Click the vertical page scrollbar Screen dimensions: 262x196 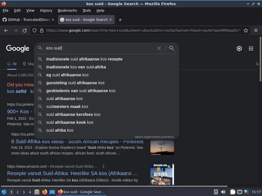point(260,59)
